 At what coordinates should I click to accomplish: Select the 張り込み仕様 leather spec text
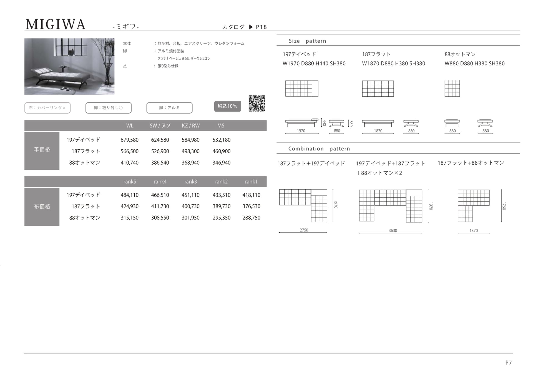click(168, 66)
